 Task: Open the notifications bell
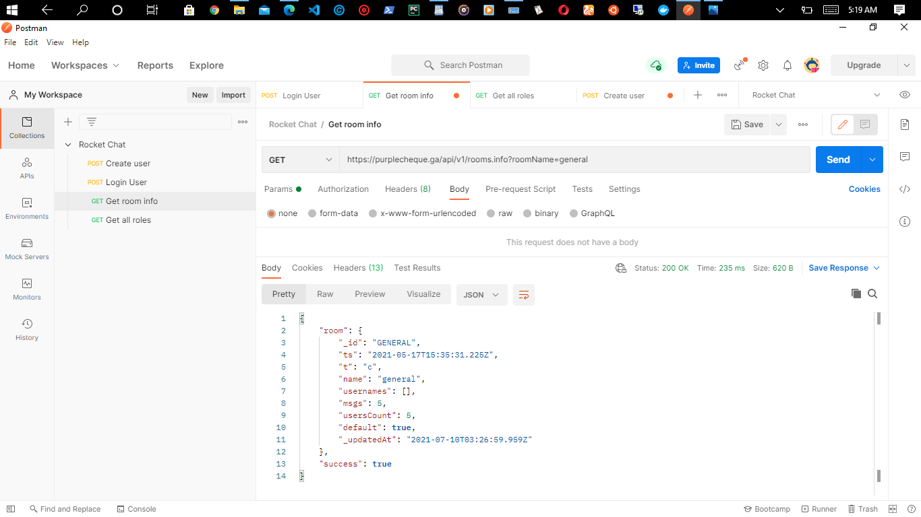[787, 65]
